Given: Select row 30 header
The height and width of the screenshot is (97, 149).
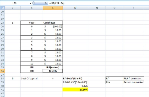Looking at the screenshot, I should click(2, 49).
